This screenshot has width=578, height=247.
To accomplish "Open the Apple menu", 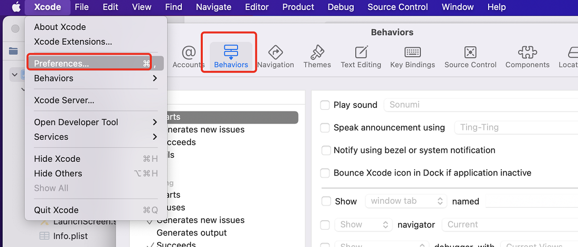I will (x=16, y=7).
